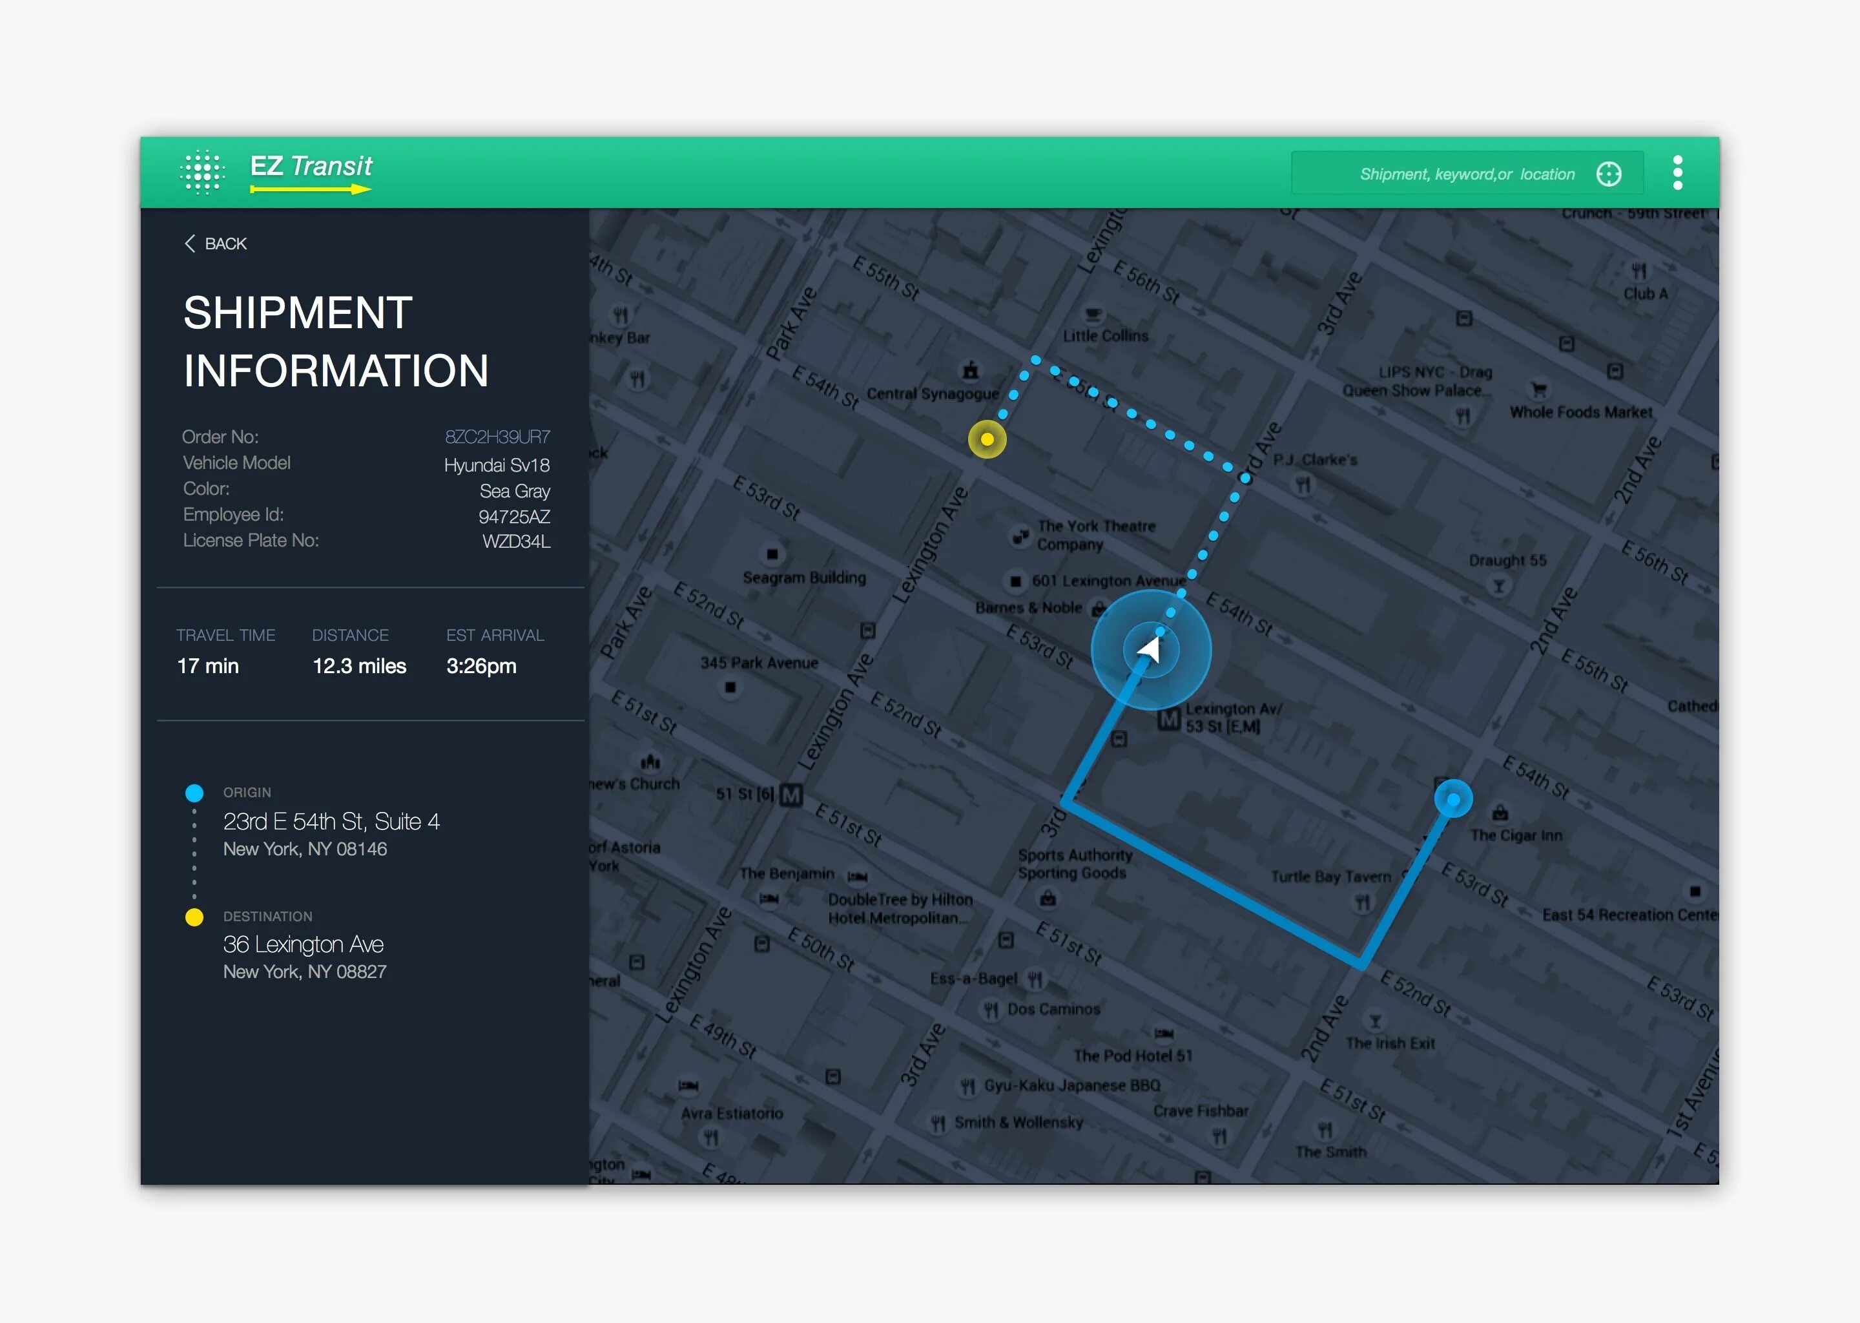Click the distance value 12.3 miles
Viewport: 1860px width, 1323px height.
359,665
